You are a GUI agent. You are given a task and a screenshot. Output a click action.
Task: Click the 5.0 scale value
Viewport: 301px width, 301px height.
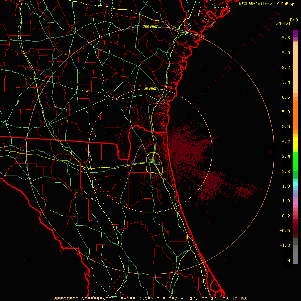(x=286, y=127)
